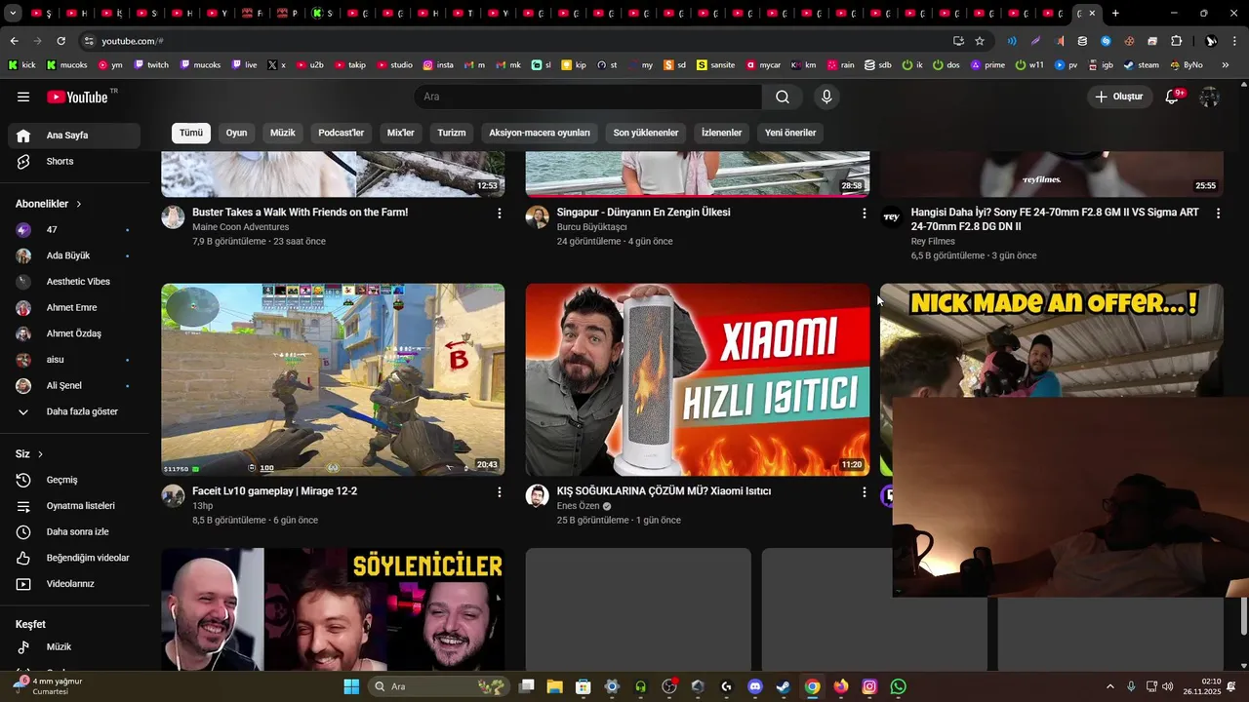Open the Söyleniciler video thumbnail

pos(333,609)
